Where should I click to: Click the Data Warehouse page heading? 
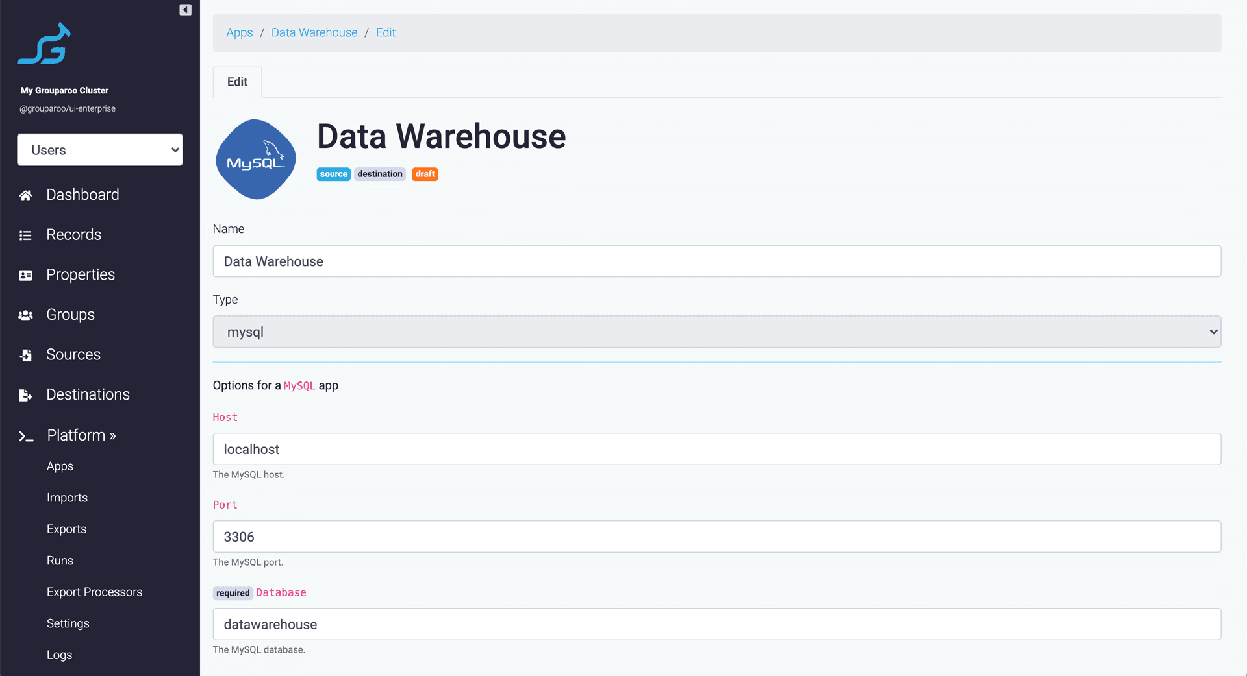coord(441,136)
